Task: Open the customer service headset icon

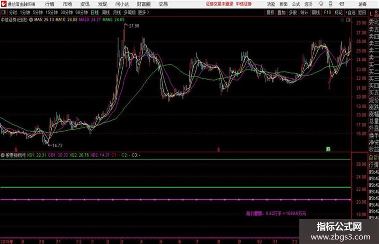Action: [x=321, y=4]
